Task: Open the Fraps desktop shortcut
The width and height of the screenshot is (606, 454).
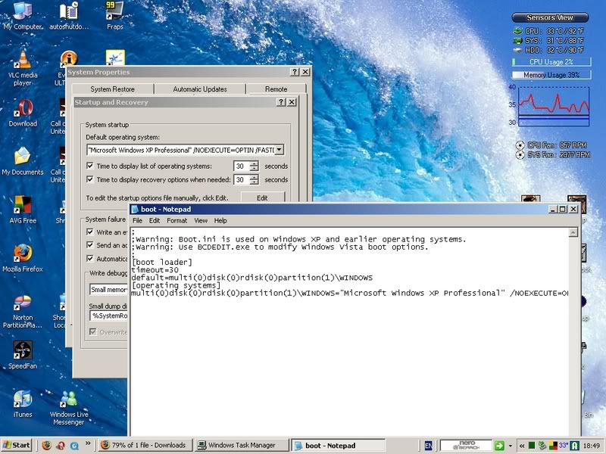Action: click(x=115, y=12)
